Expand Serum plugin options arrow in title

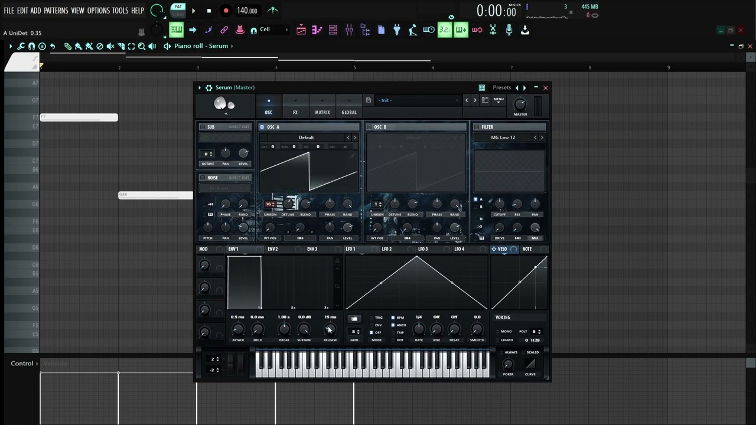(x=200, y=88)
